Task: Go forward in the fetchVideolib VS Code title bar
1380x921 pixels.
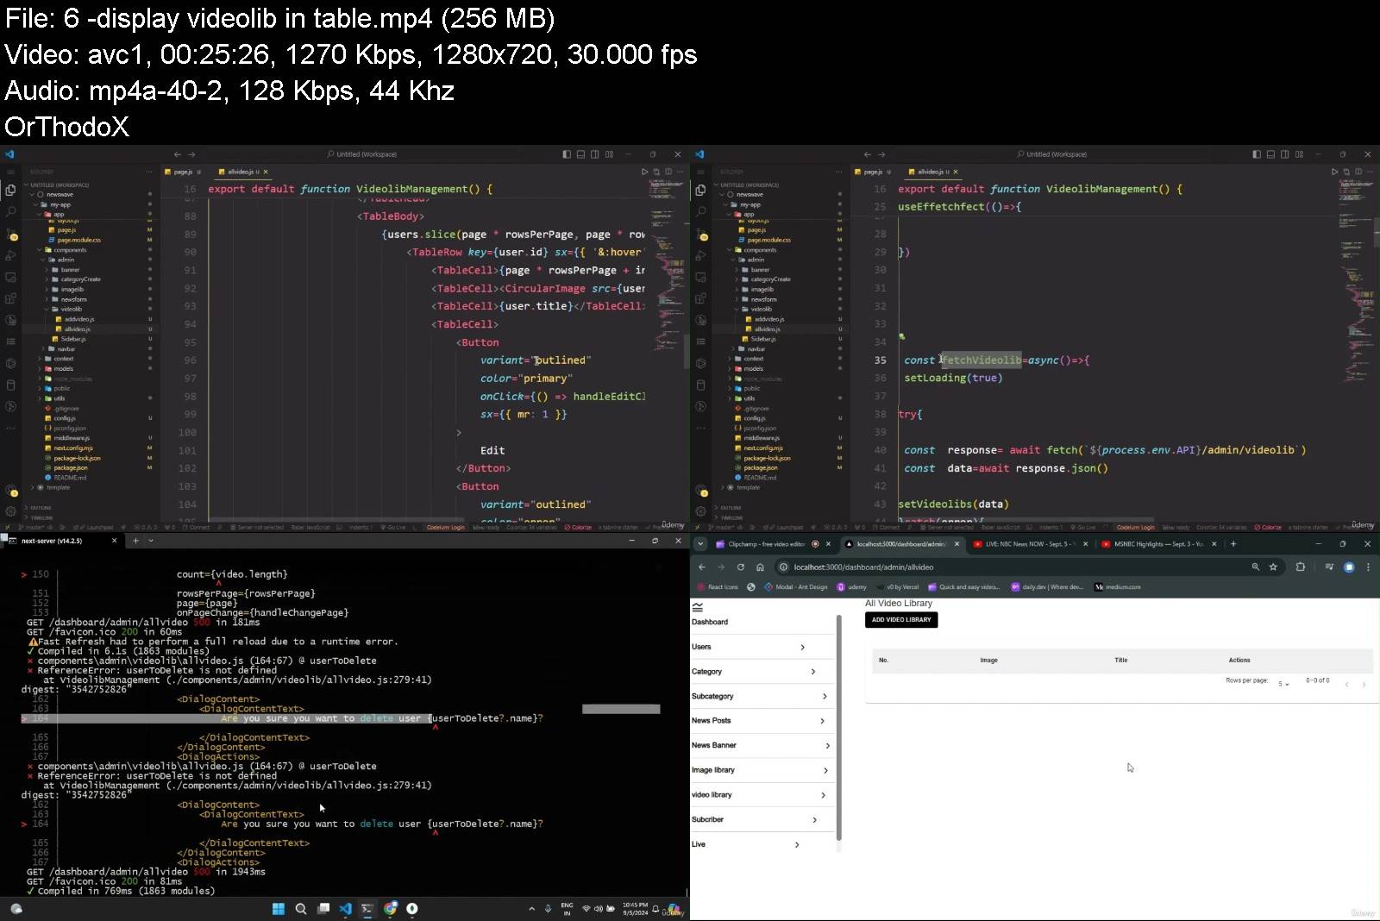Action: 881,154
